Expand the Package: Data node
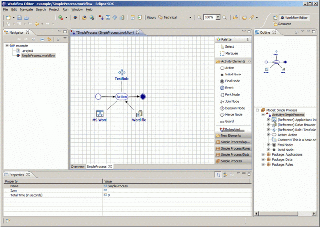Viewport: 320px width, 227px height. [x=263, y=159]
